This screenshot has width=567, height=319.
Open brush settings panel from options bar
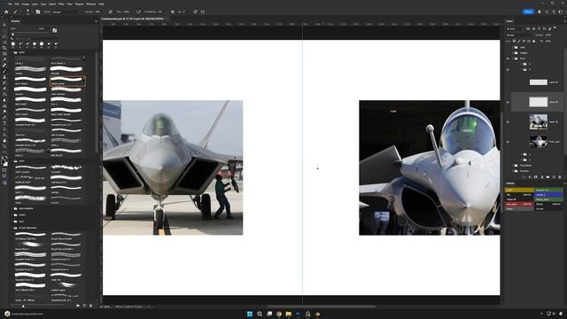(x=38, y=12)
